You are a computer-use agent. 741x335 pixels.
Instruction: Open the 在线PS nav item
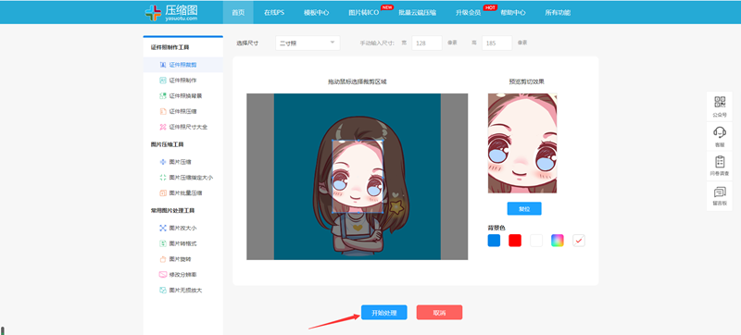pos(274,12)
